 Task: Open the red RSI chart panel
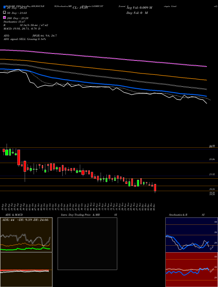coord(192,270)
